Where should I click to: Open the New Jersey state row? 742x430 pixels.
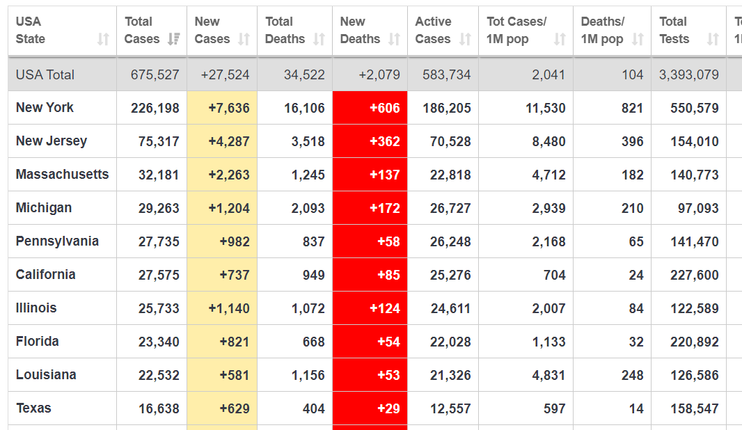(x=51, y=141)
